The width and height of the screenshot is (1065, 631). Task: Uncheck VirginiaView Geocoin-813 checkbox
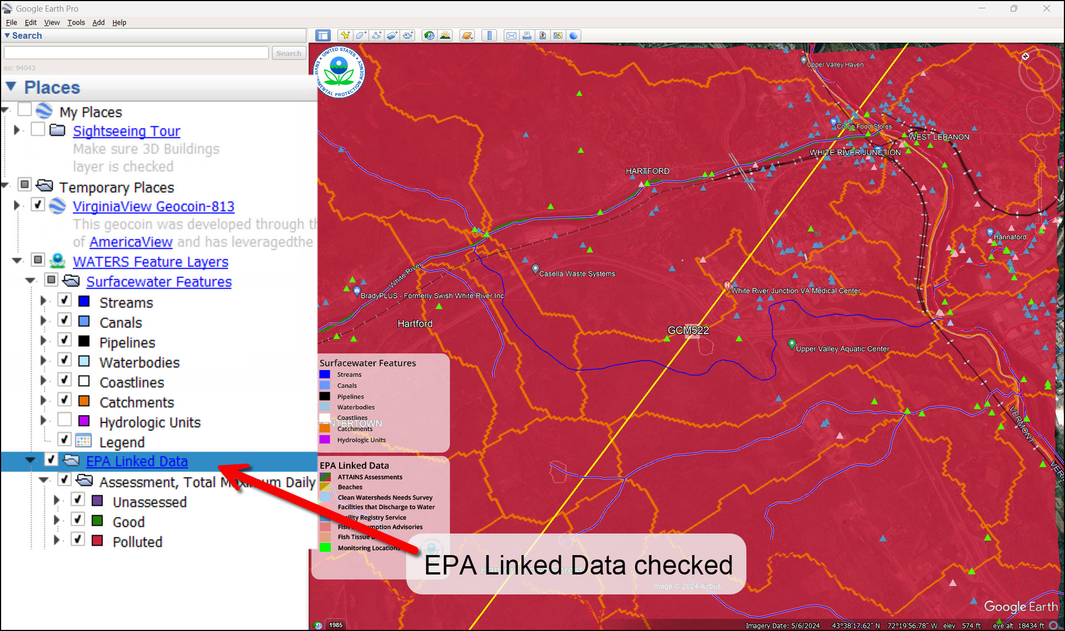[x=38, y=204]
